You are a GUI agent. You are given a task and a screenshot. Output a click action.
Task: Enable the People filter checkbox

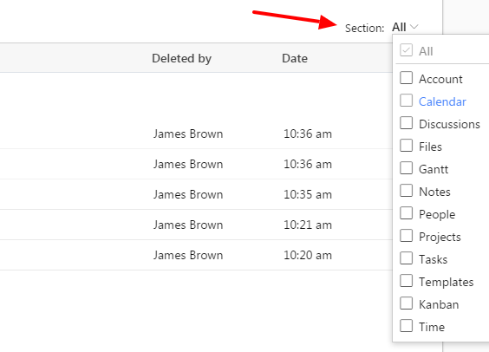pyautogui.click(x=406, y=213)
